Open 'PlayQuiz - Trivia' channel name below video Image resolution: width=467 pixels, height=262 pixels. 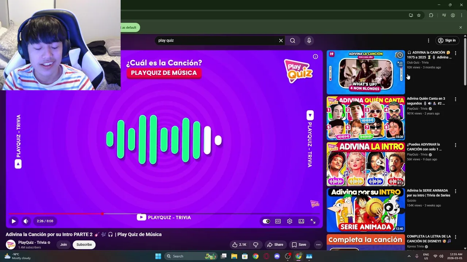click(x=32, y=242)
